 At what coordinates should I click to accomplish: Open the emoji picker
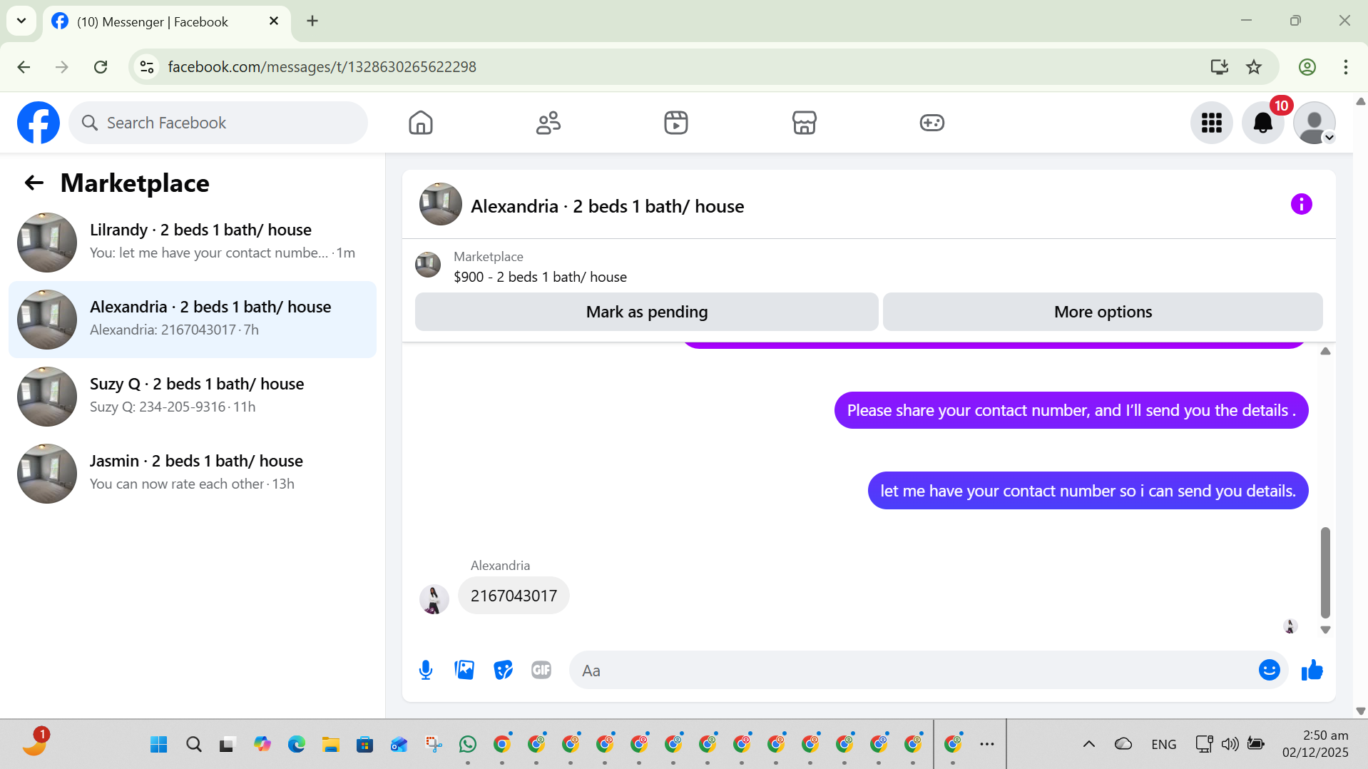pyautogui.click(x=1269, y=671)
